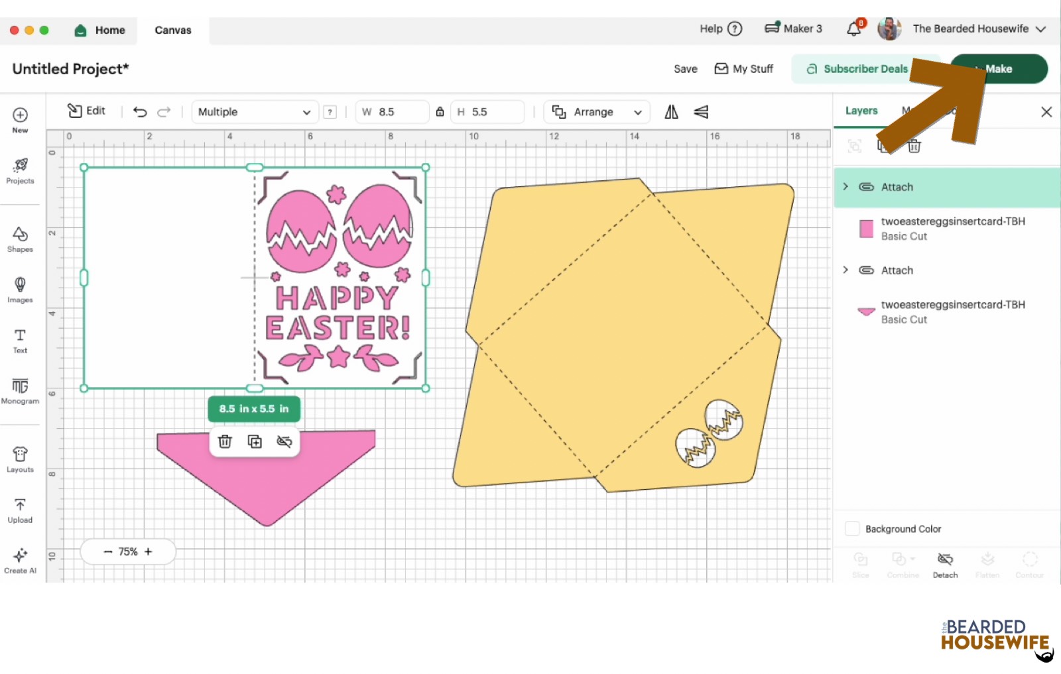
Task: Open the Multiple operation dropdown
Action: [254, 112]
